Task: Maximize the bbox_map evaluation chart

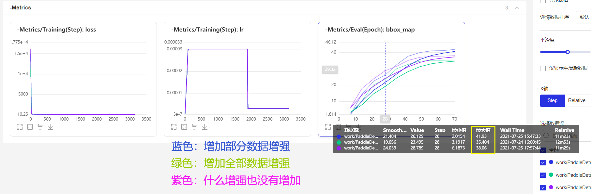Action: pos(328,127)
